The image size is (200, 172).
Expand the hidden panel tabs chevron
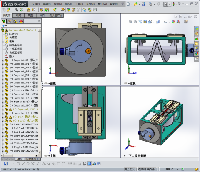pos(39,21)
